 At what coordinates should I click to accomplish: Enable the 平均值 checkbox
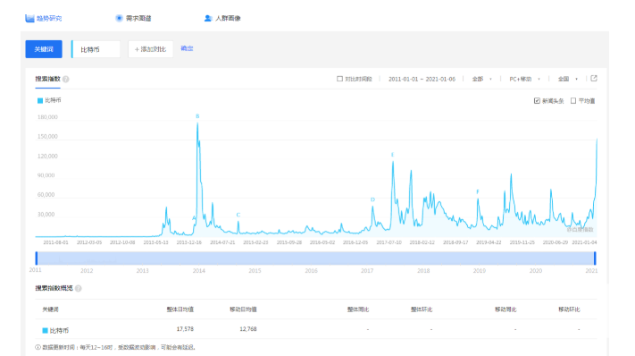(x=573, y=100)
